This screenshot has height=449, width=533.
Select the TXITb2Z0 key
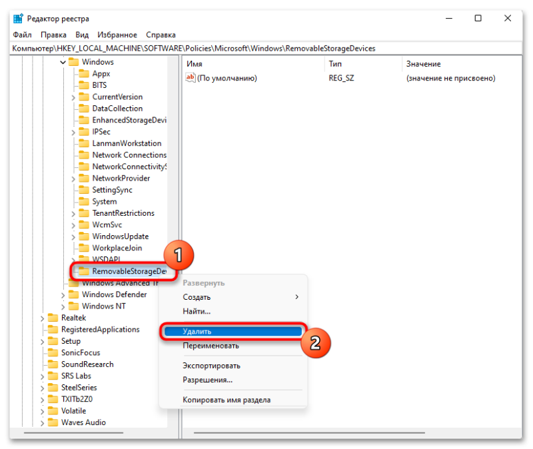point(77,399)
